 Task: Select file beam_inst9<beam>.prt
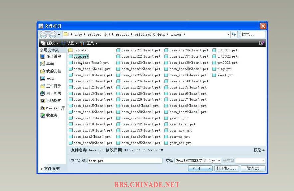186,112
